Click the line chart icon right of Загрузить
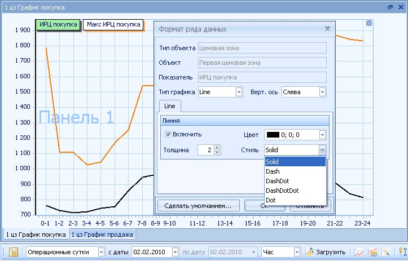The width and height of the screenshot is (408, 261). [x=358, y=252]
